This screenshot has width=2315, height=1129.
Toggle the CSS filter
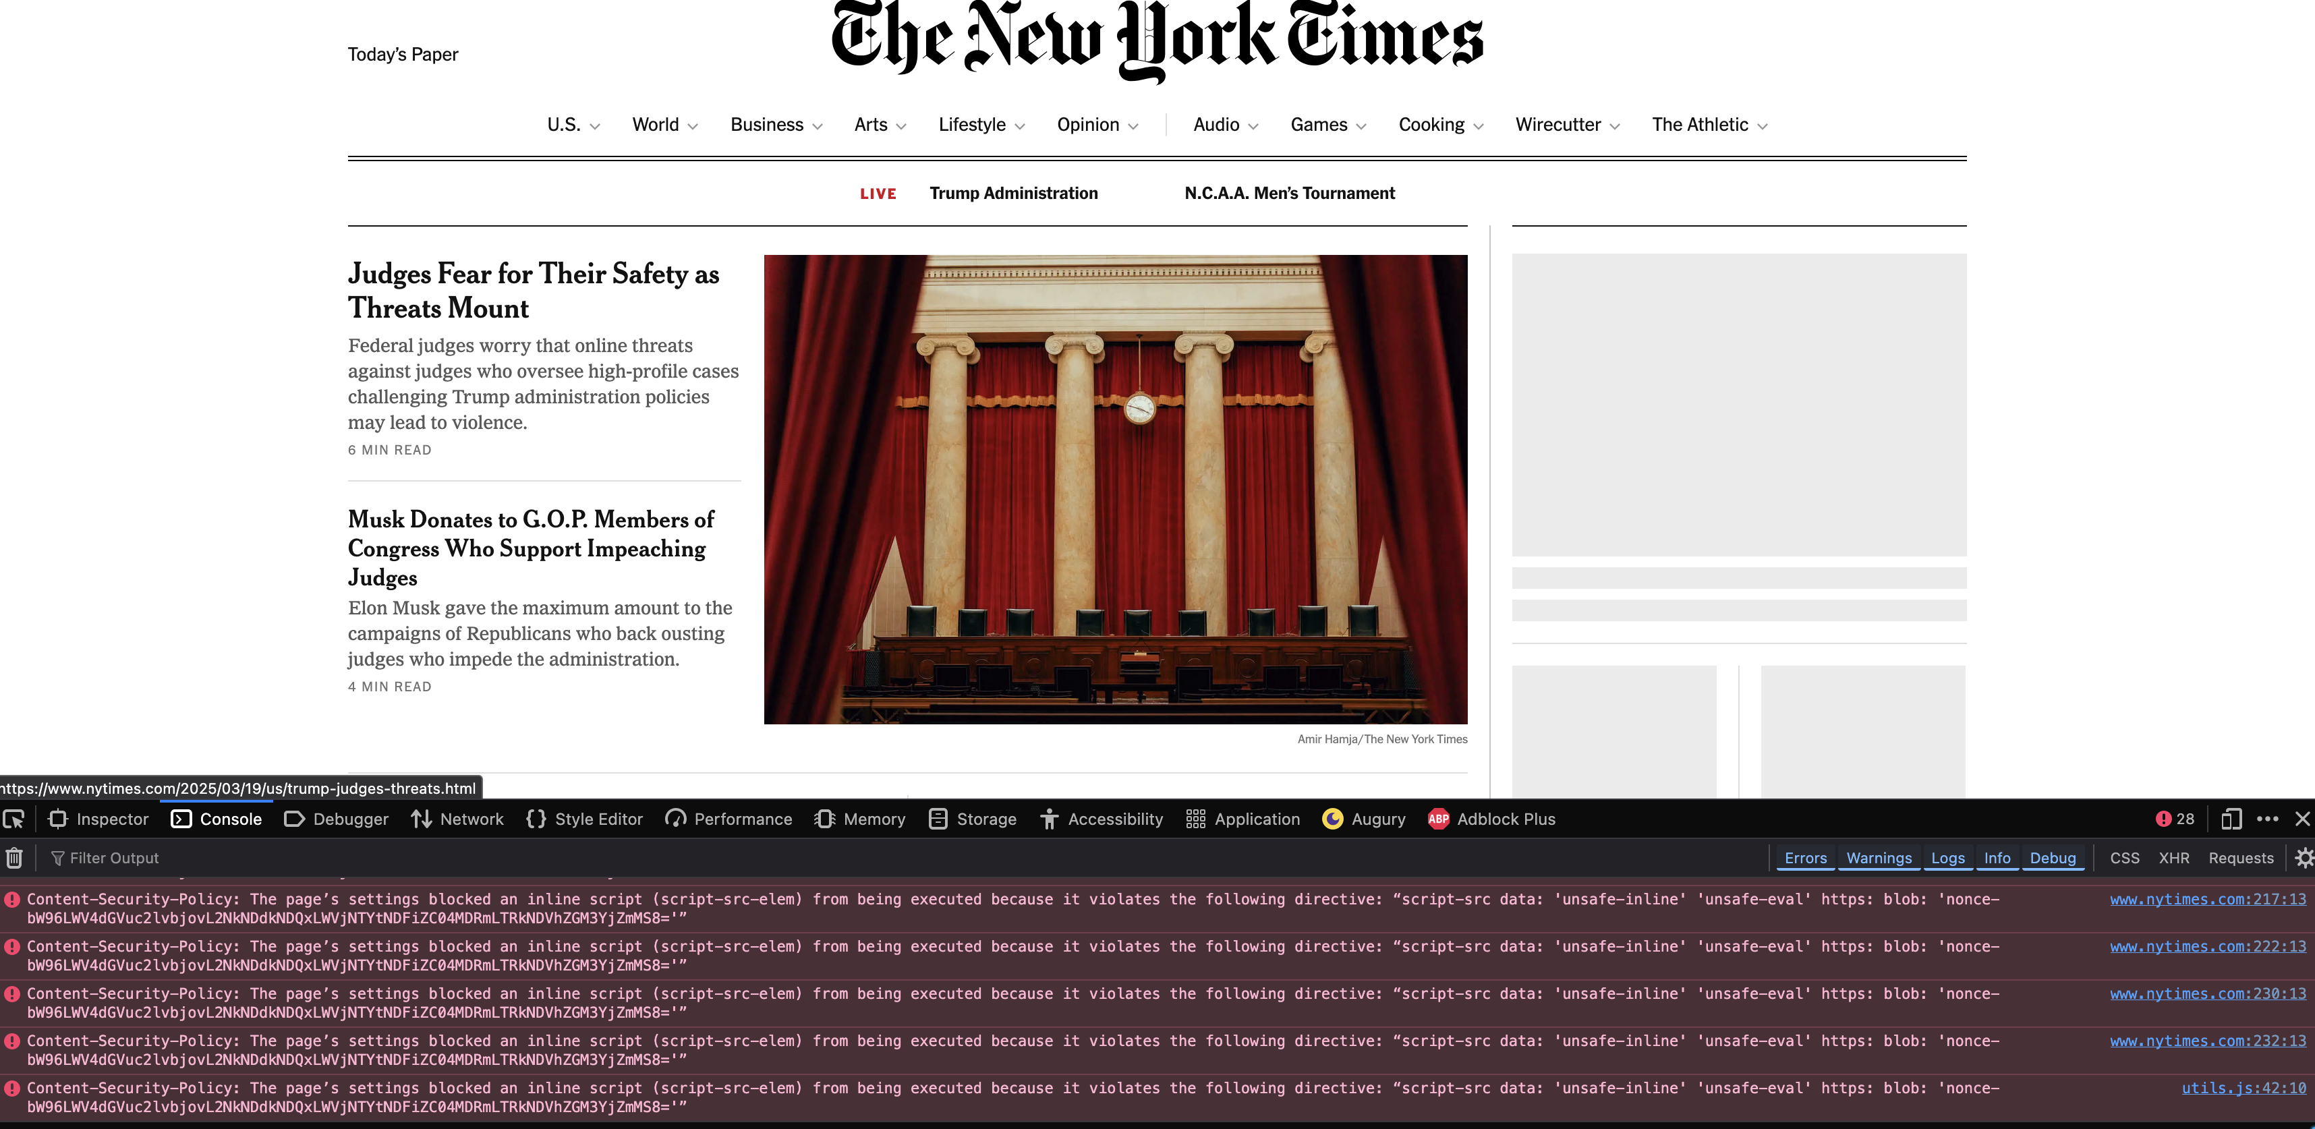(x=2125, y=859)
